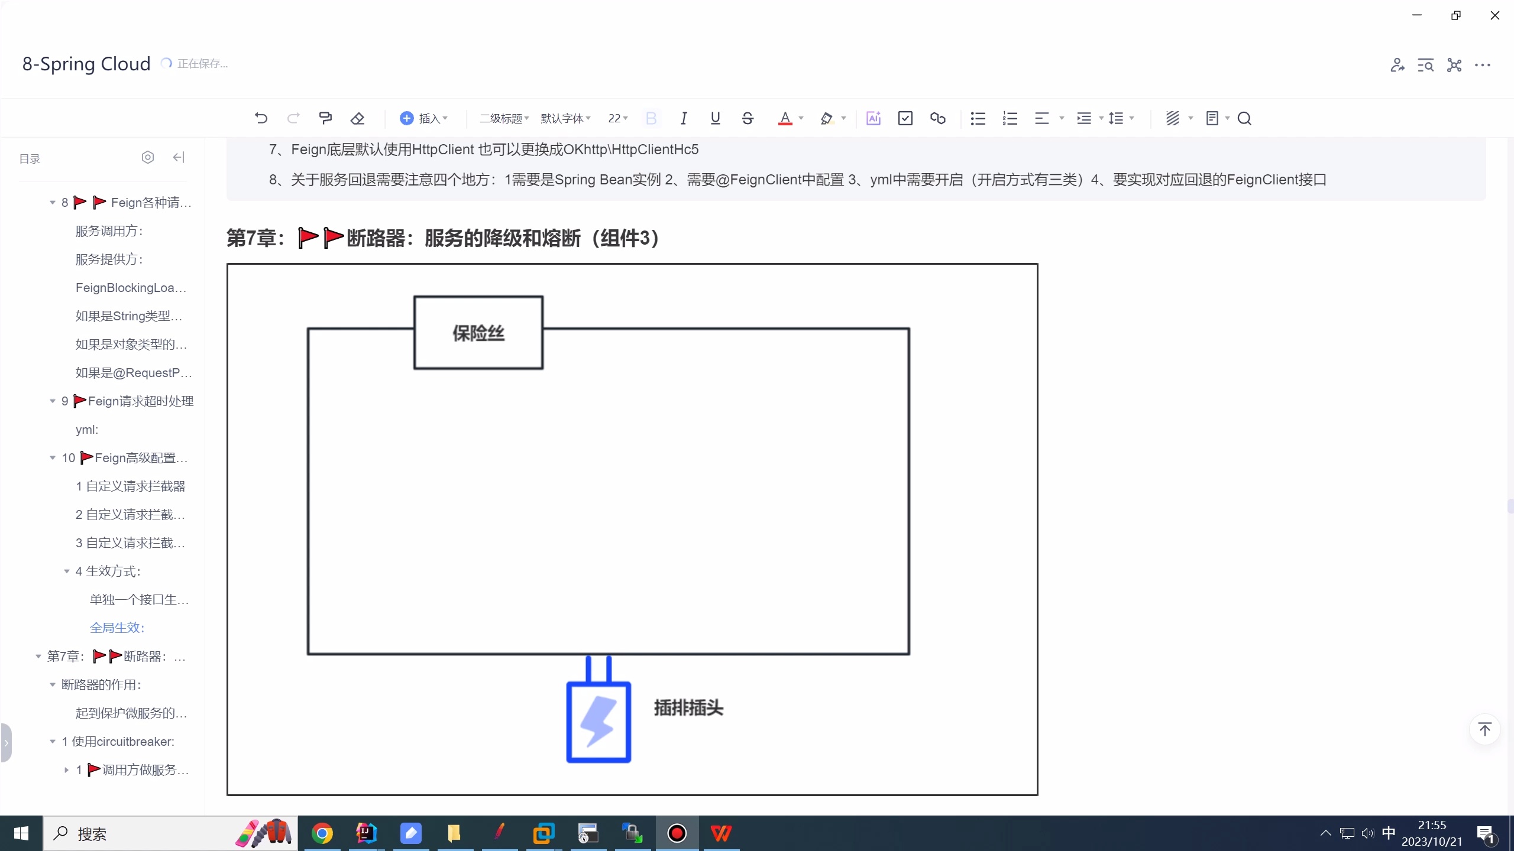
Task: Apply strikethrough to text
Action: point(747,118)
